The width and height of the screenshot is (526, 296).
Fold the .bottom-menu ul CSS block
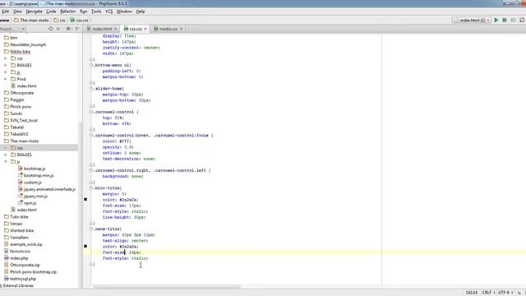click(91, 65)
